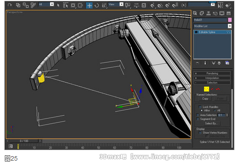Click Remove Modifier icon under the stack
The image size is (237, 165).
point(219,63)
